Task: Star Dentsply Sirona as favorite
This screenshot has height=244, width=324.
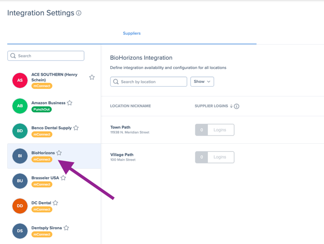Action: [x=66, y=228]
